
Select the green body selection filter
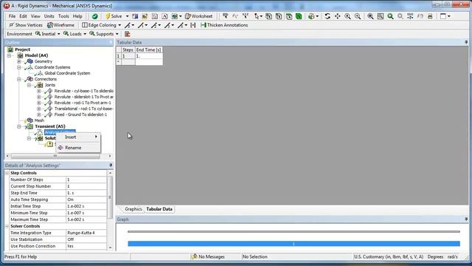click(299, 16)
